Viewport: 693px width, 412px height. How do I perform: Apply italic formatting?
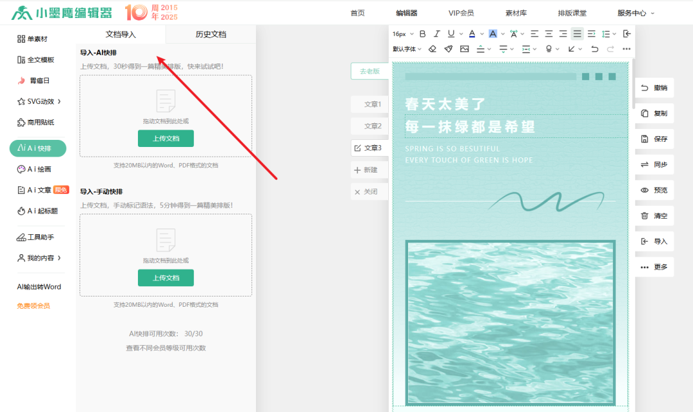pyautogui.click(x=437, y=33)
